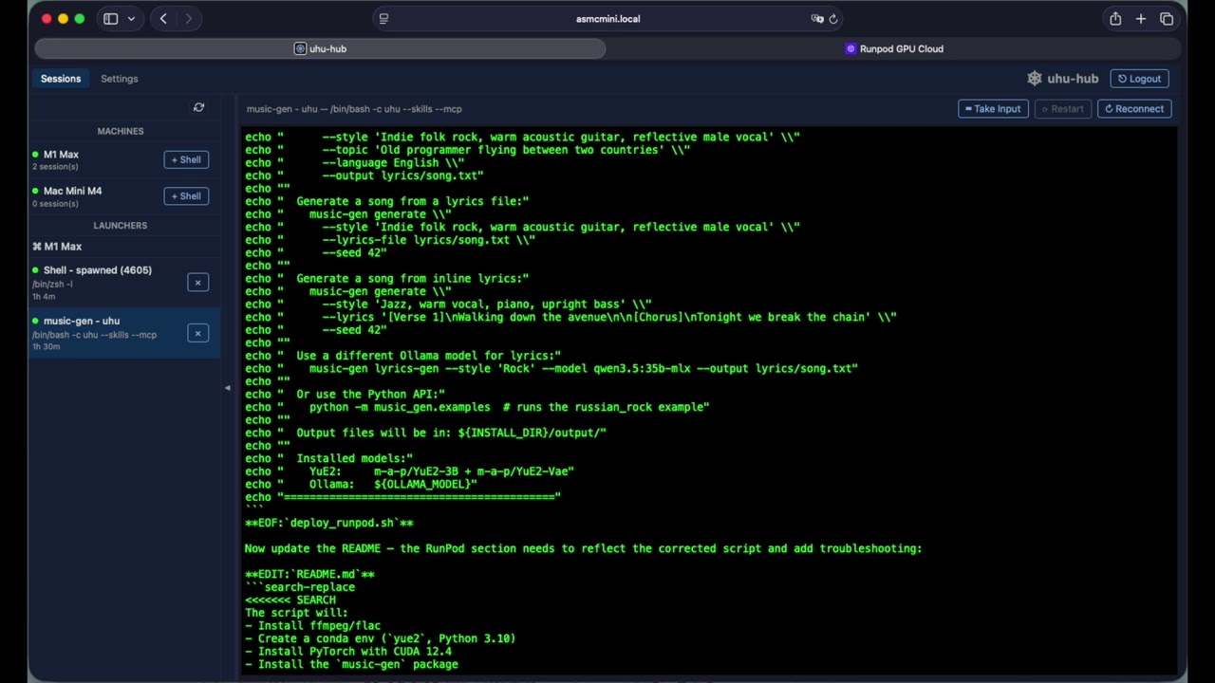Click the uhu-hub logo icon
1215x683 pixels.
pyautogui.click(x=1035, y=79)
